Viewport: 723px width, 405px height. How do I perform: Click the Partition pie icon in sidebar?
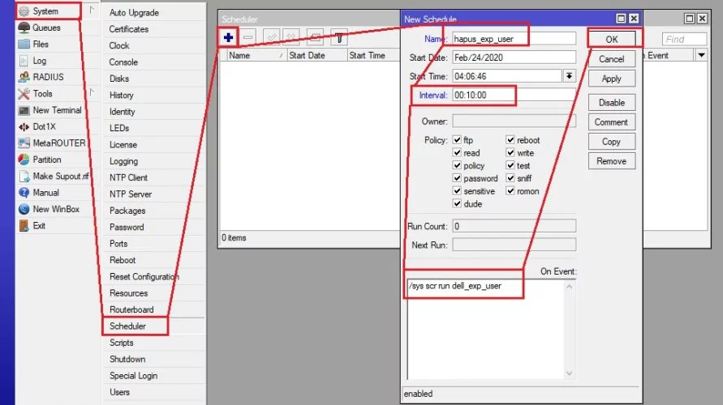(24, 160)
